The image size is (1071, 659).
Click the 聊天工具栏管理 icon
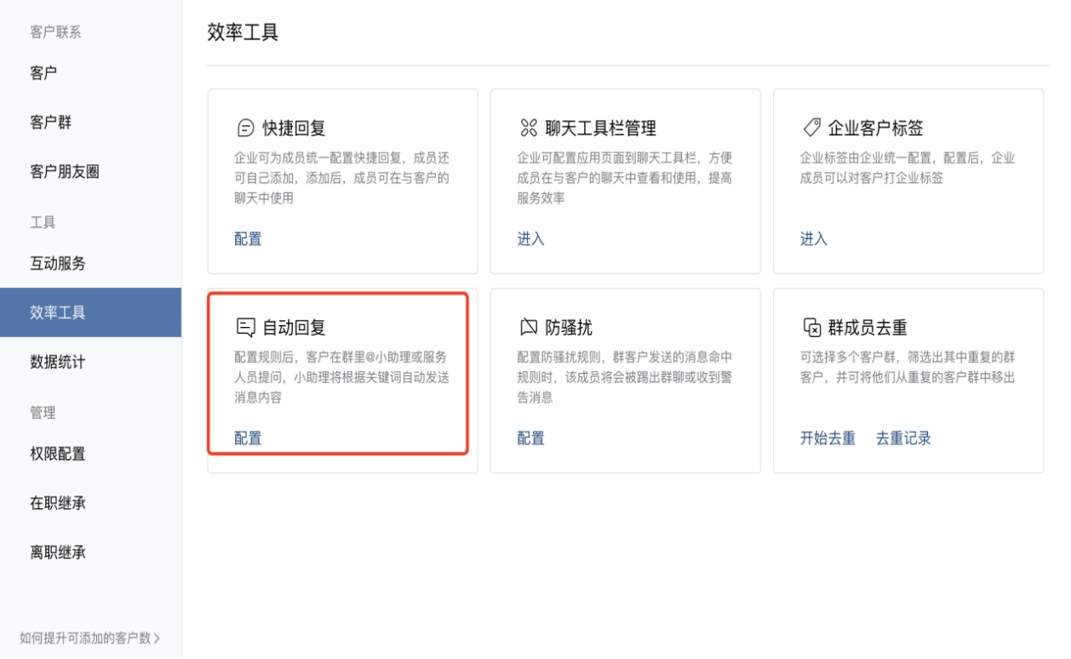[x=527, y=129]
